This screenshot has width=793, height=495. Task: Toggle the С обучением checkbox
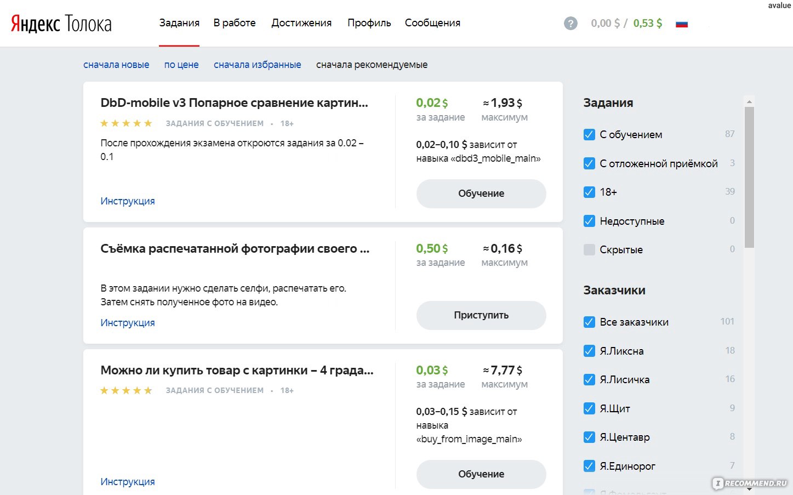click(x=589, y=134)
